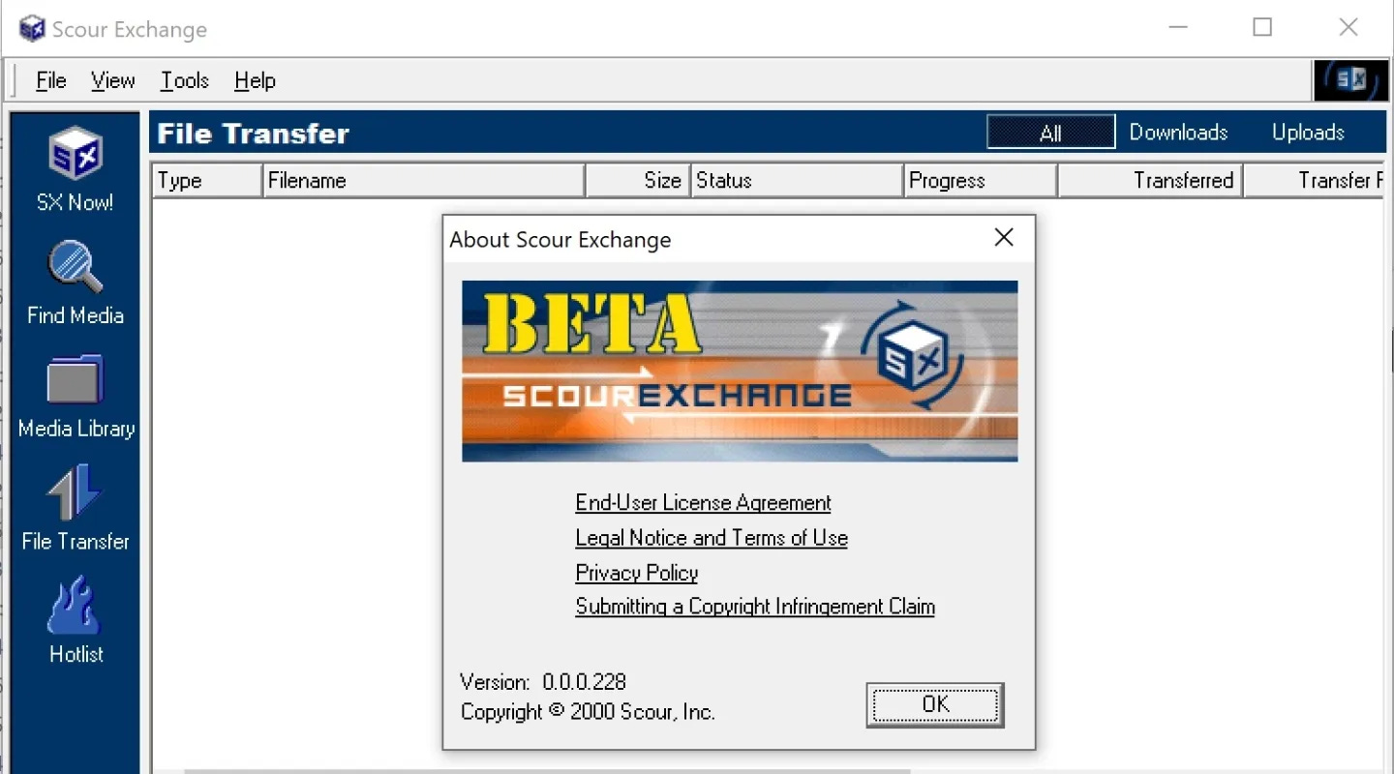Select the All transfers tab

(1051, 133)
